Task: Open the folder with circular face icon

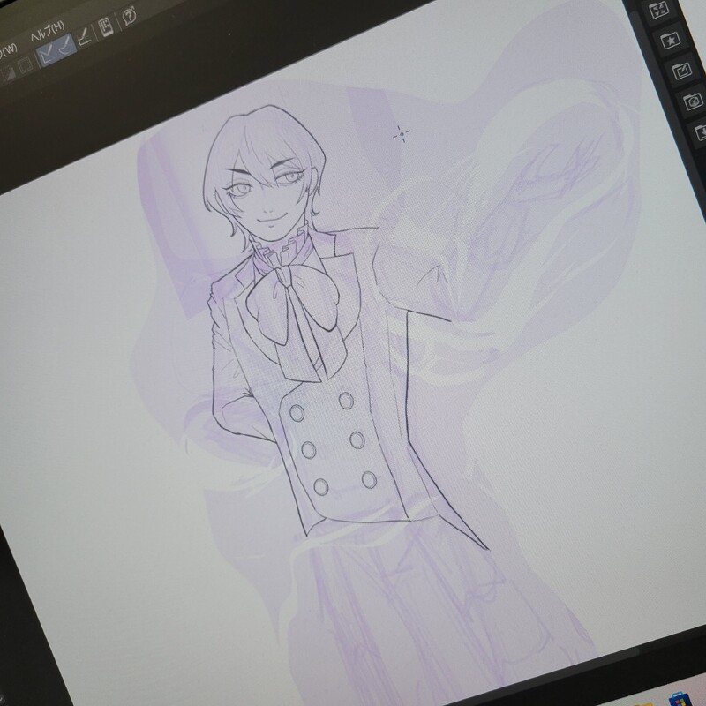Action: 693,102
